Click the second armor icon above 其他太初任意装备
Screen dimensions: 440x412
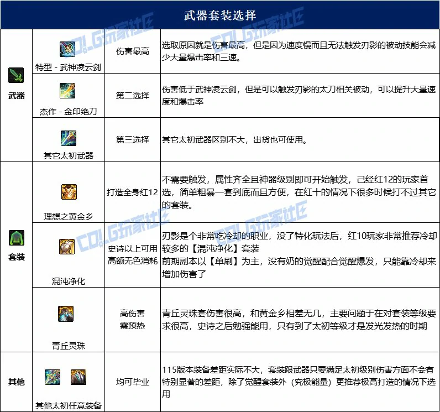pyautogui.click(x=78, y=377)
